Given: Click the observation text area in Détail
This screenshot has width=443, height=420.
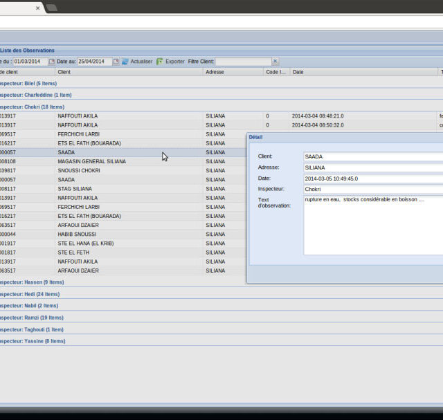Looking at the screenshot, I should point(373,225).
